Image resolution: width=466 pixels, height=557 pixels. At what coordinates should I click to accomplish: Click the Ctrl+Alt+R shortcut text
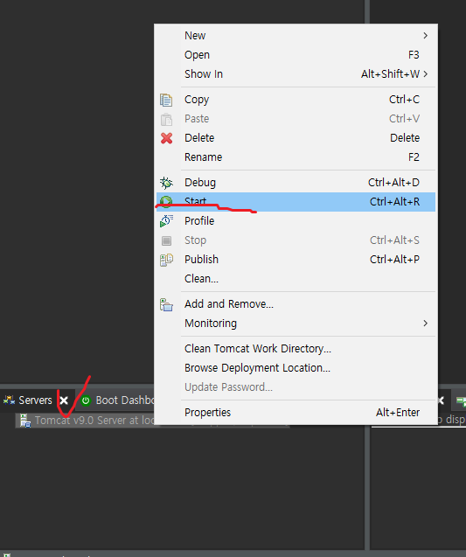[x=394, y=202]
